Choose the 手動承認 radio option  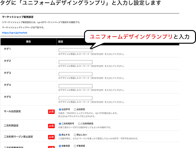coord(75,146)
